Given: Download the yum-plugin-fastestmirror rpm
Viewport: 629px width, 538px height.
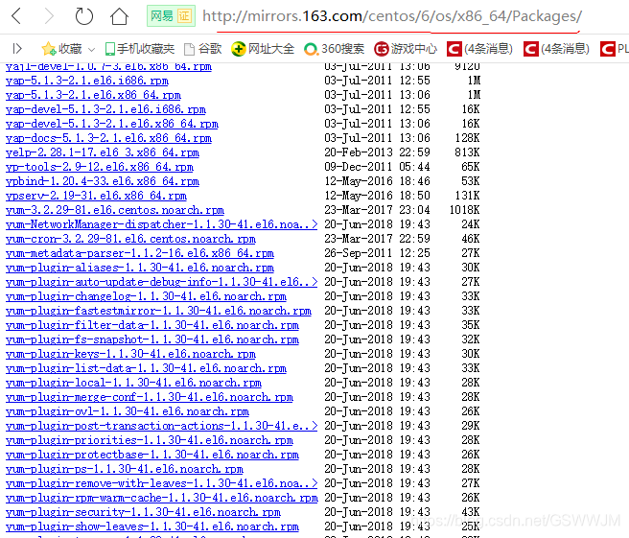Looking at the screenshot, I should pos(158,311).
